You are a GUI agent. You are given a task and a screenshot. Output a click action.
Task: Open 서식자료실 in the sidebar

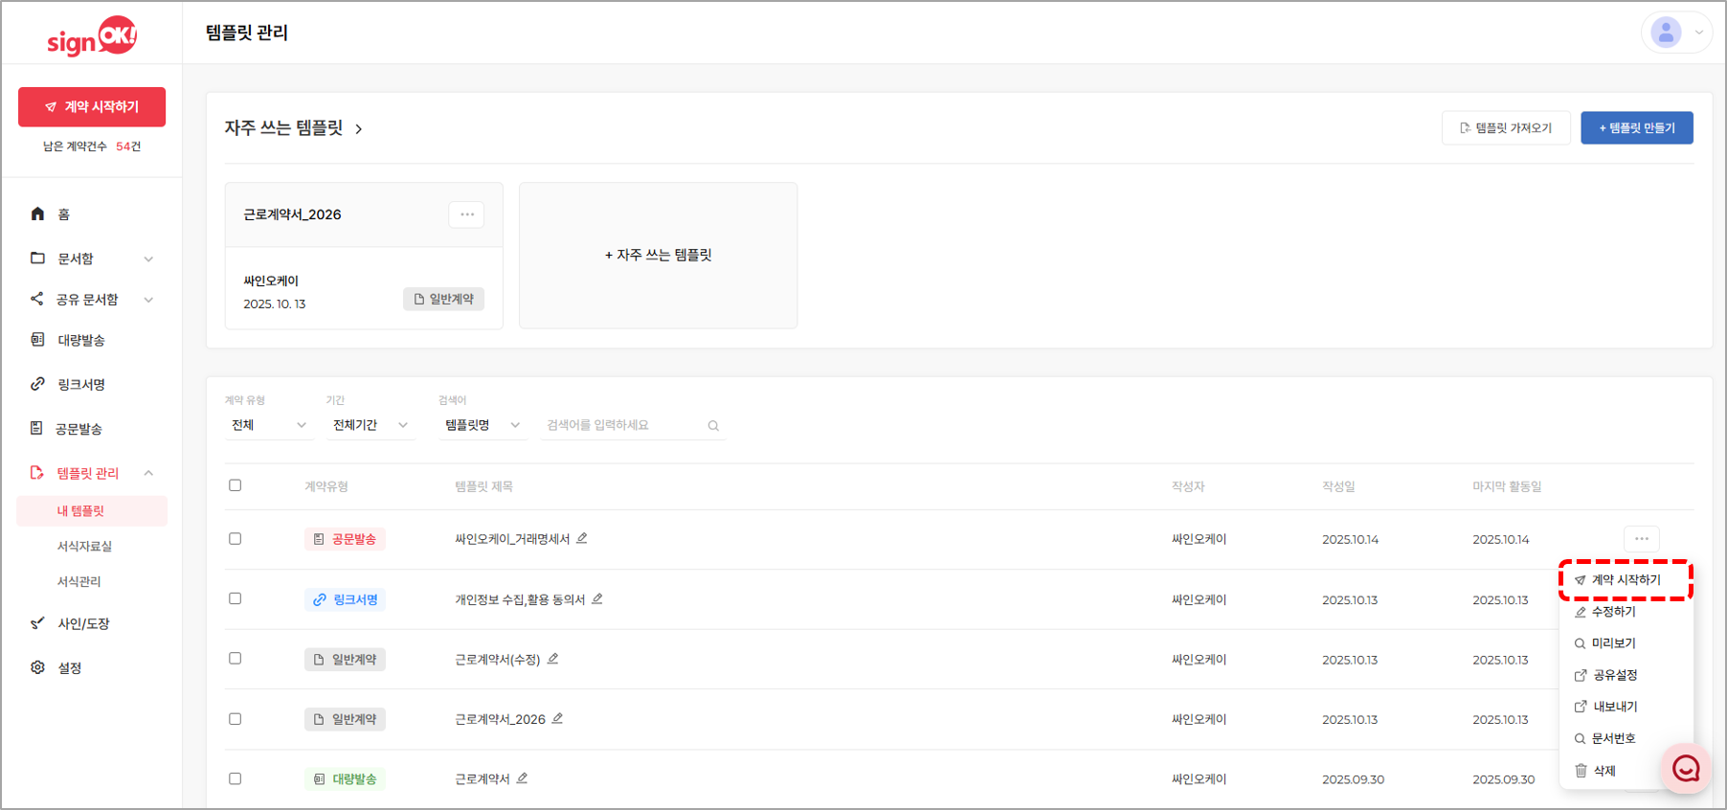pos(84,546)
